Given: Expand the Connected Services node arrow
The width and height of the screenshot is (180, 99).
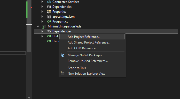Looking at the screenshot, I should [x=42, y=2].
